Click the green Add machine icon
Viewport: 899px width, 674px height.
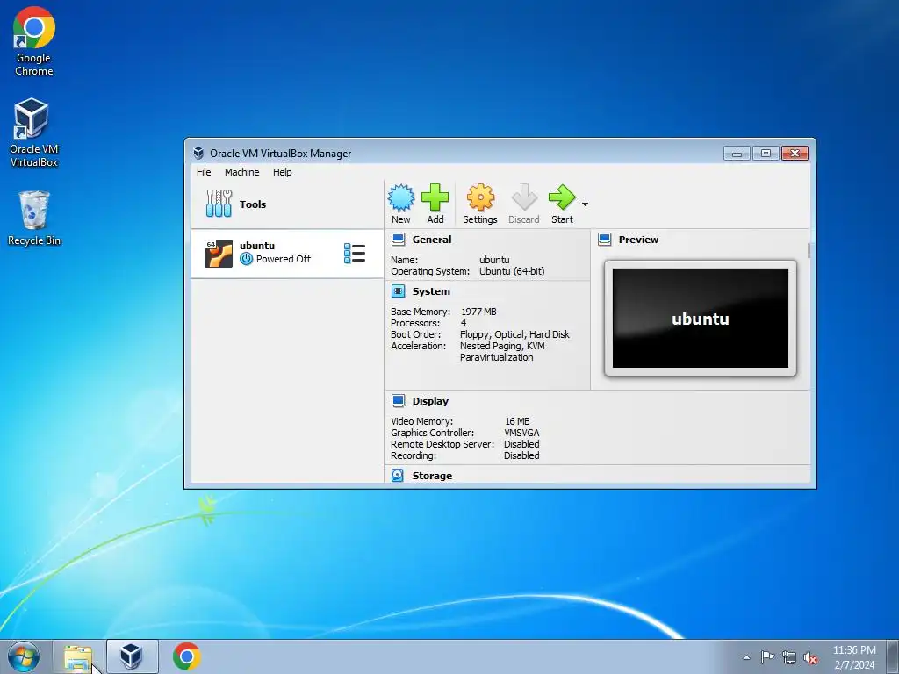pos(435,197)
